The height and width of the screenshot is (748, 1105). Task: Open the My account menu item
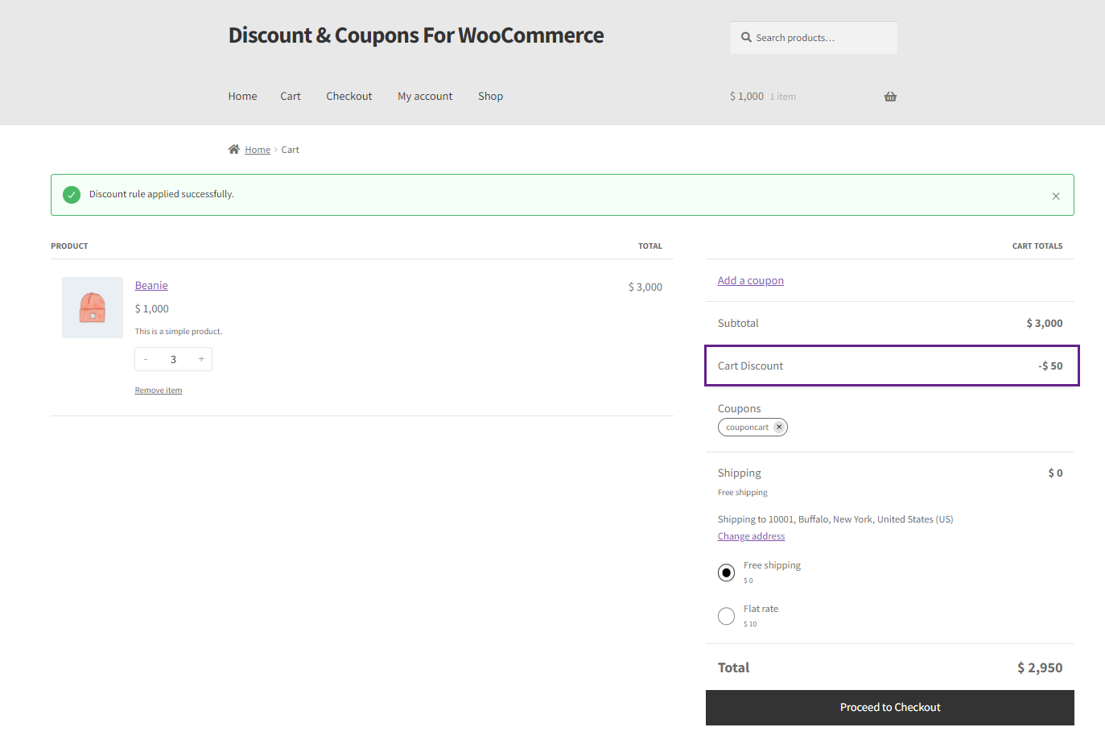pos(425,96)
